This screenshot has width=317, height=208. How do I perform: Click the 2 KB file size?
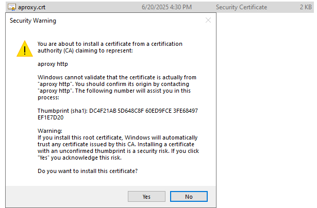[x=306, y=7]
